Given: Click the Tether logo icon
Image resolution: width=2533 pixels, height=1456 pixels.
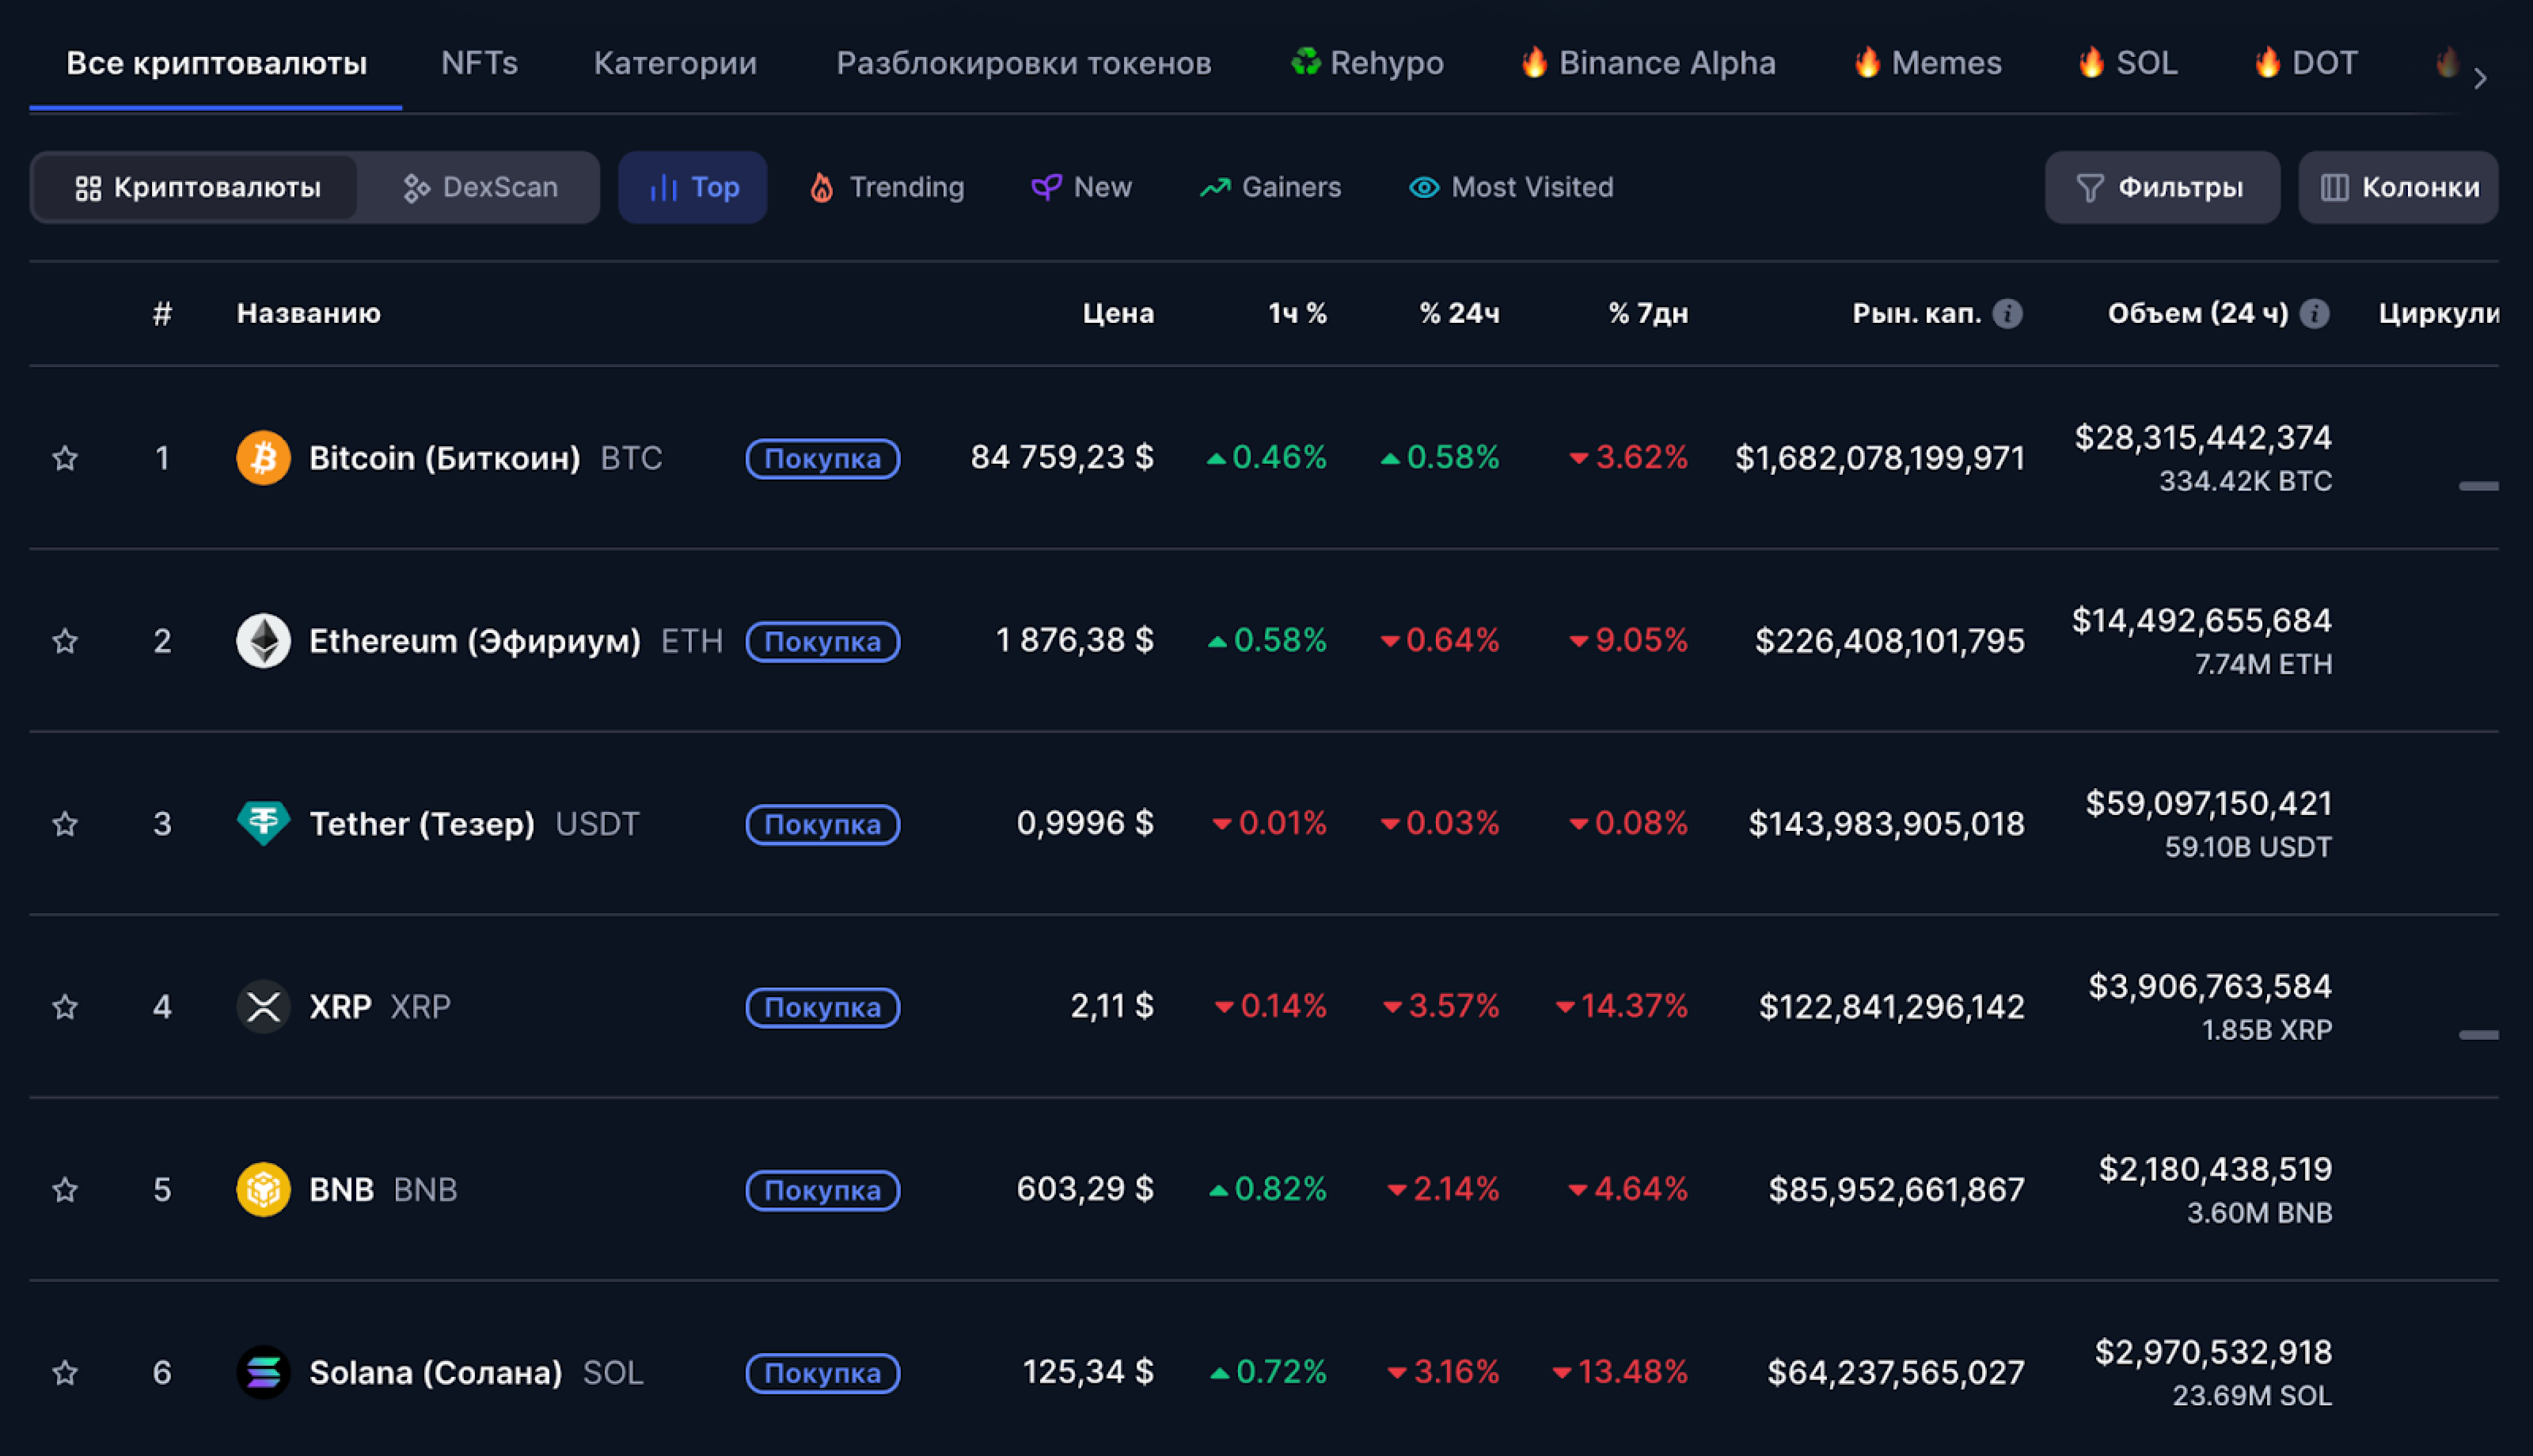Looking at the screenshot, I should coord(263,823).
